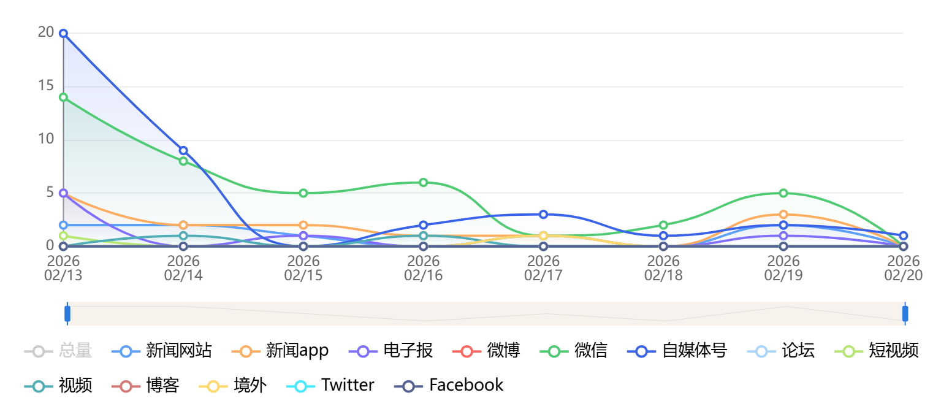Click the right zoom slider handle
This screenshot has width=941, height=417.
pyautogui.click(x=905, y=313)
